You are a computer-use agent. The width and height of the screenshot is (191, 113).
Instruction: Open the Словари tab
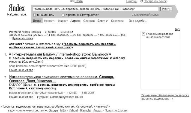click(x=89, y=21)
